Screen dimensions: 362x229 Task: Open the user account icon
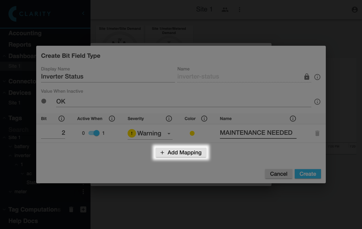[x=354, y=10]
